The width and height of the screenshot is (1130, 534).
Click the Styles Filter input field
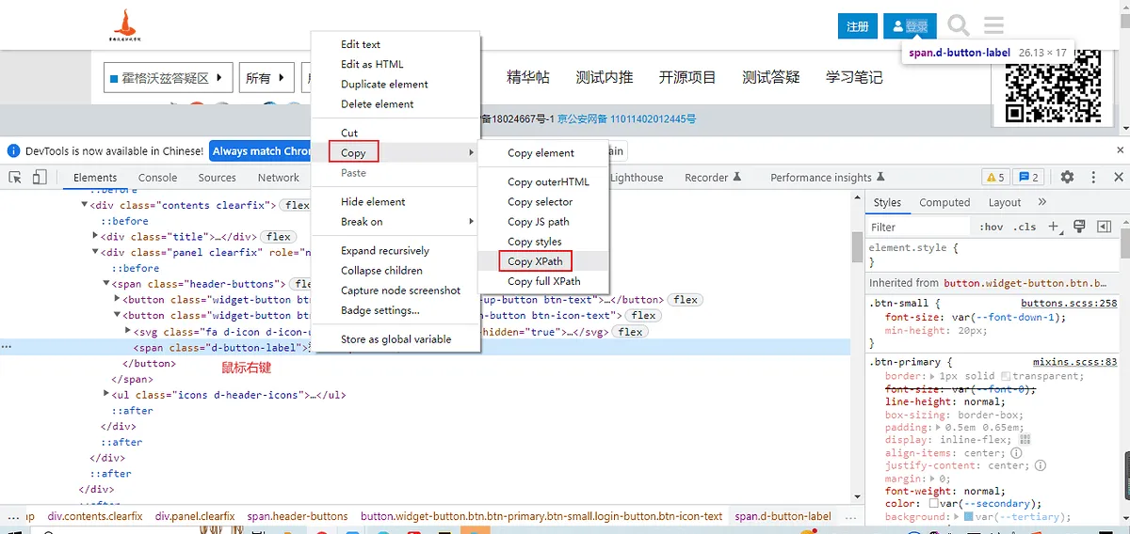coord(919,227)
